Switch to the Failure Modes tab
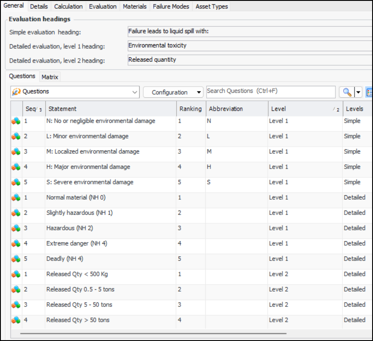 (171, 7)
